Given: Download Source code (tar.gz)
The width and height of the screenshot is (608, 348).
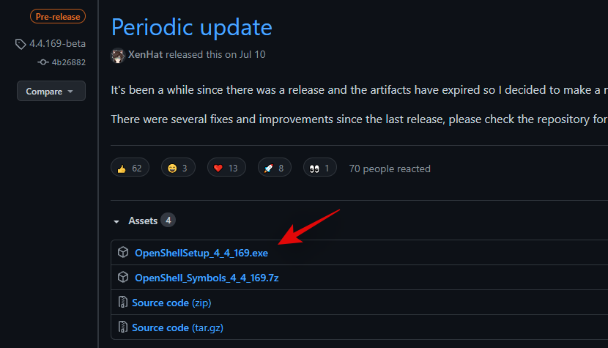Looking at the screenshot, I should tap(177, 327).
